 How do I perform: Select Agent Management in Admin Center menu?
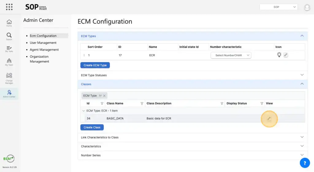point(44,50)
